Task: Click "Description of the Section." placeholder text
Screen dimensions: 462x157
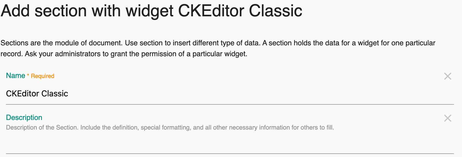Action: [42, 127]
